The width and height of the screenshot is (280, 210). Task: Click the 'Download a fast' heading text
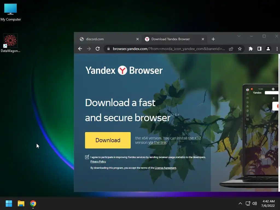point(120,103)
